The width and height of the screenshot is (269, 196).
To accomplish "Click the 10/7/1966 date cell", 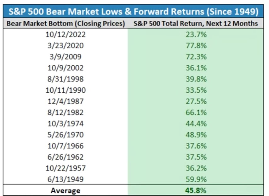I will (66, 146).
